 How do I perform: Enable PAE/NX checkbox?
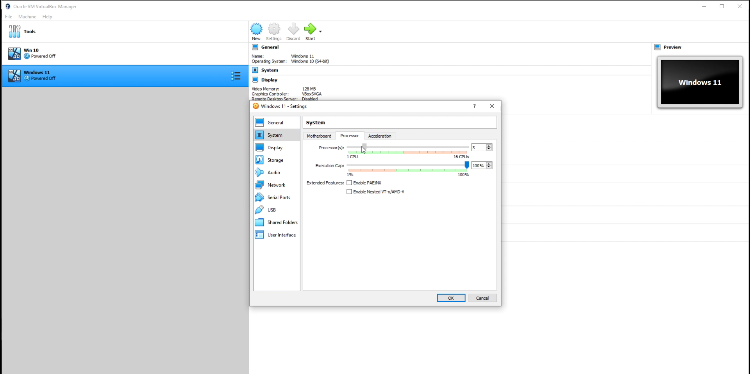[x=349, y=183]
